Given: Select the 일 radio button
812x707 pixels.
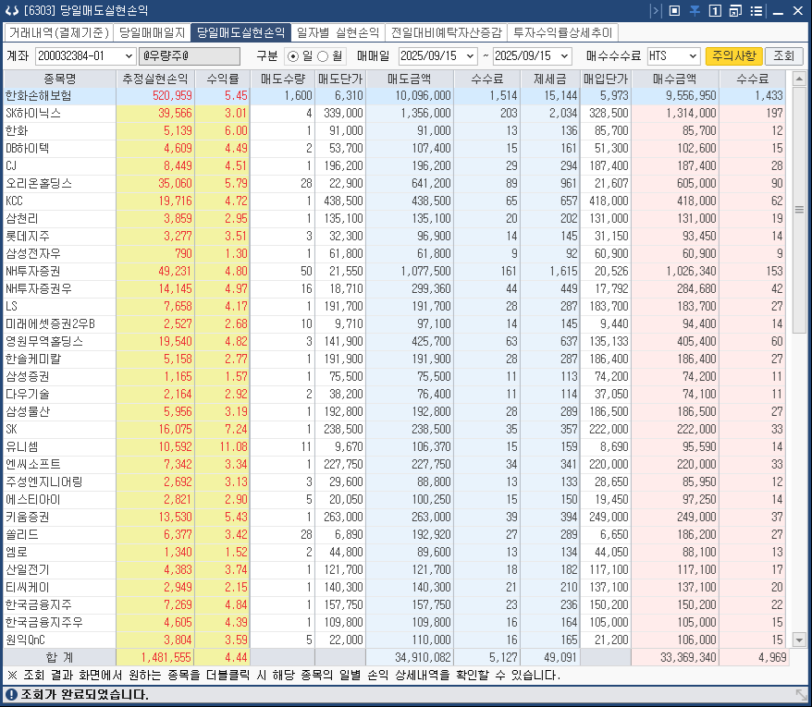Looking at the screenshot, I should (292, 55).
